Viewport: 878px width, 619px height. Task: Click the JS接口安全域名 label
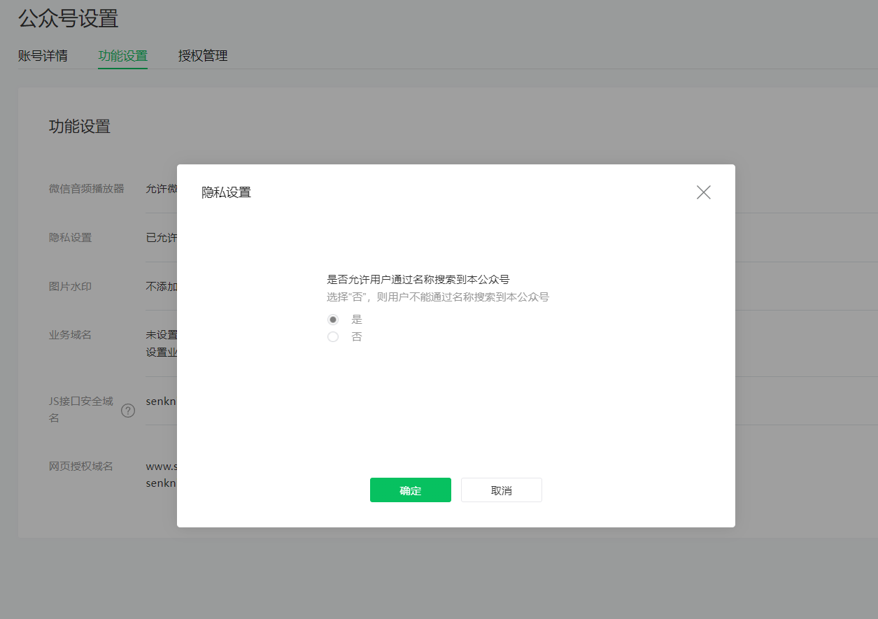coord(81,409)
